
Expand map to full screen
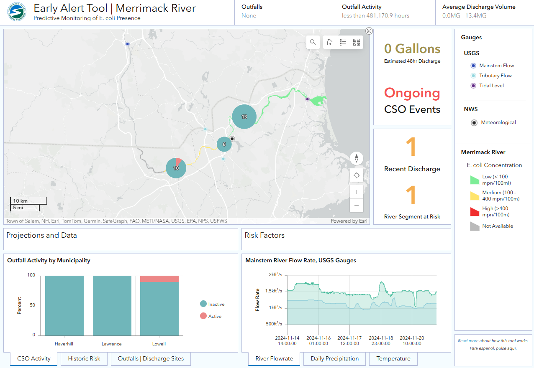tap(369, 30)
